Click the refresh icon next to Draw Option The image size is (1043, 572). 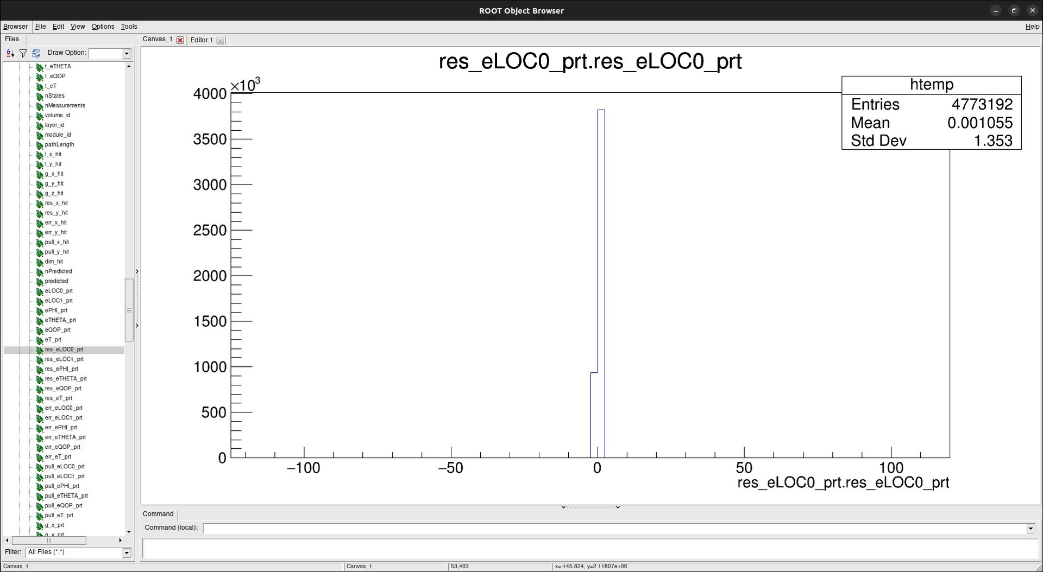pos(36,53)
